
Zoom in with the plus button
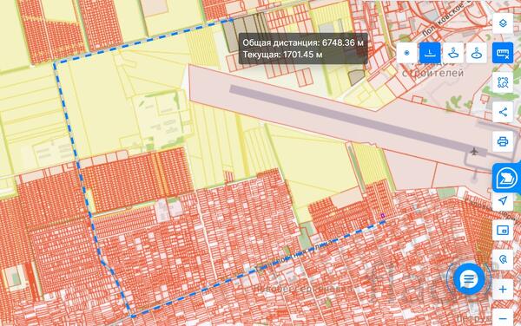click(503, 290)
